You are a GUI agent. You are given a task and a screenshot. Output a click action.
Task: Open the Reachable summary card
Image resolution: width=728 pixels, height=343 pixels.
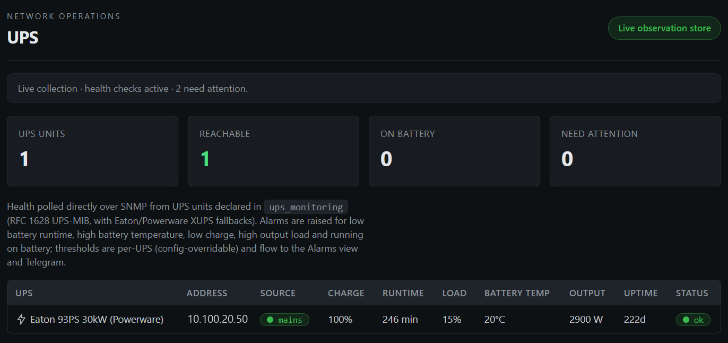pos(273,151)
